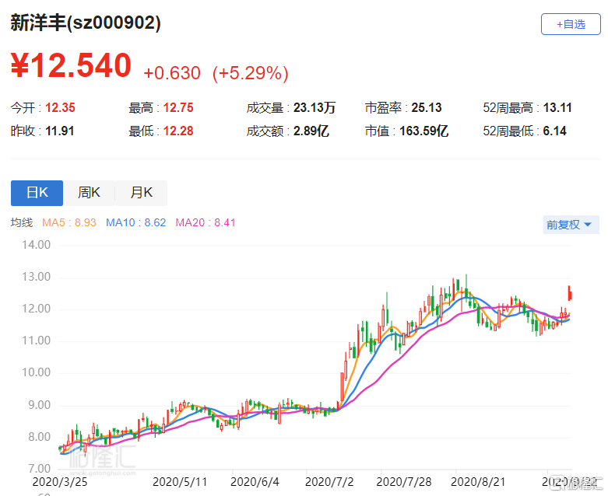
Task: Click the P/E ratio value 25.13
Action: coord(427,107)
